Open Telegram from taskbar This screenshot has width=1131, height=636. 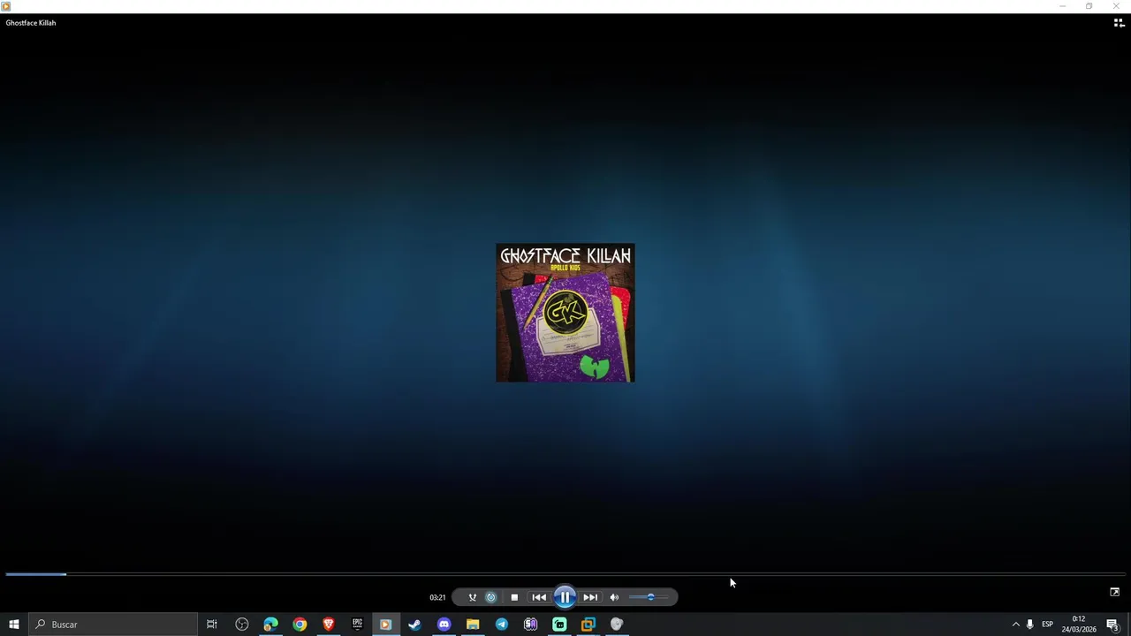coord(502,625)
